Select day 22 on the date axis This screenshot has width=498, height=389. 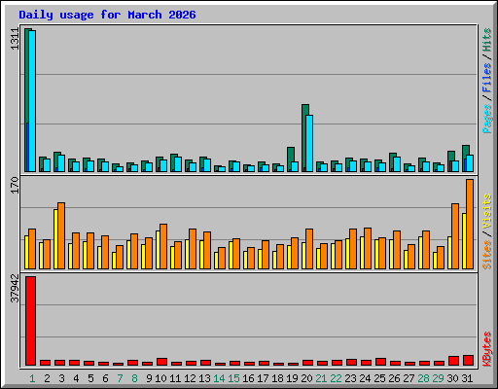(336, 378)
